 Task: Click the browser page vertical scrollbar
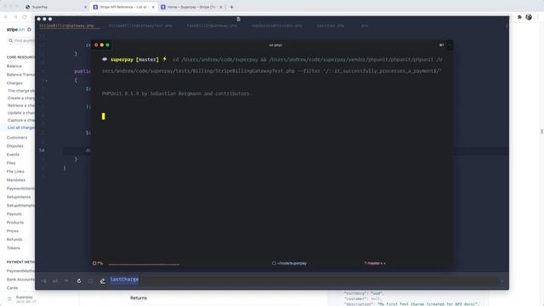tap(541, 132)
